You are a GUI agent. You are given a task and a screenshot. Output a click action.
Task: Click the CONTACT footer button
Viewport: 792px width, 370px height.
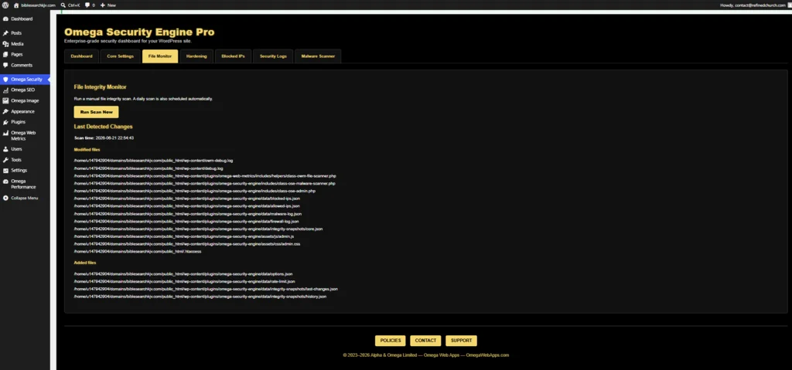point(425,341)
